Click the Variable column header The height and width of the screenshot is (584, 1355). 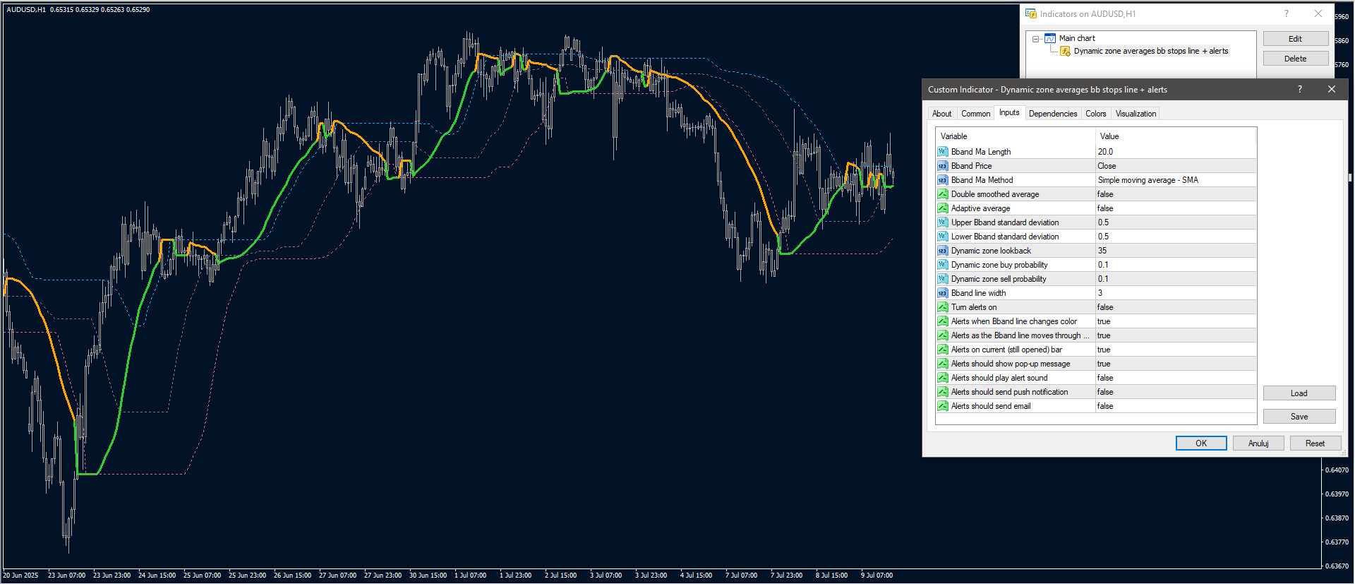click(x=1016, y=136)
